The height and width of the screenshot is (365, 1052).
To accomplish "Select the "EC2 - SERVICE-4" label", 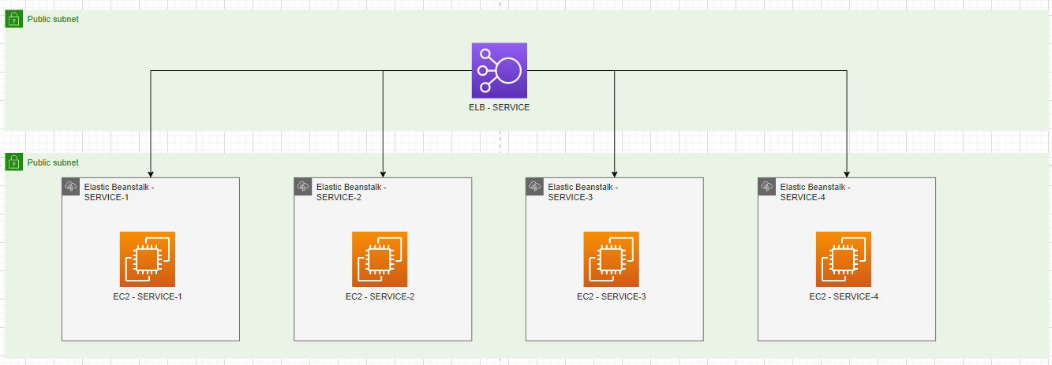I will coord(844,296).
